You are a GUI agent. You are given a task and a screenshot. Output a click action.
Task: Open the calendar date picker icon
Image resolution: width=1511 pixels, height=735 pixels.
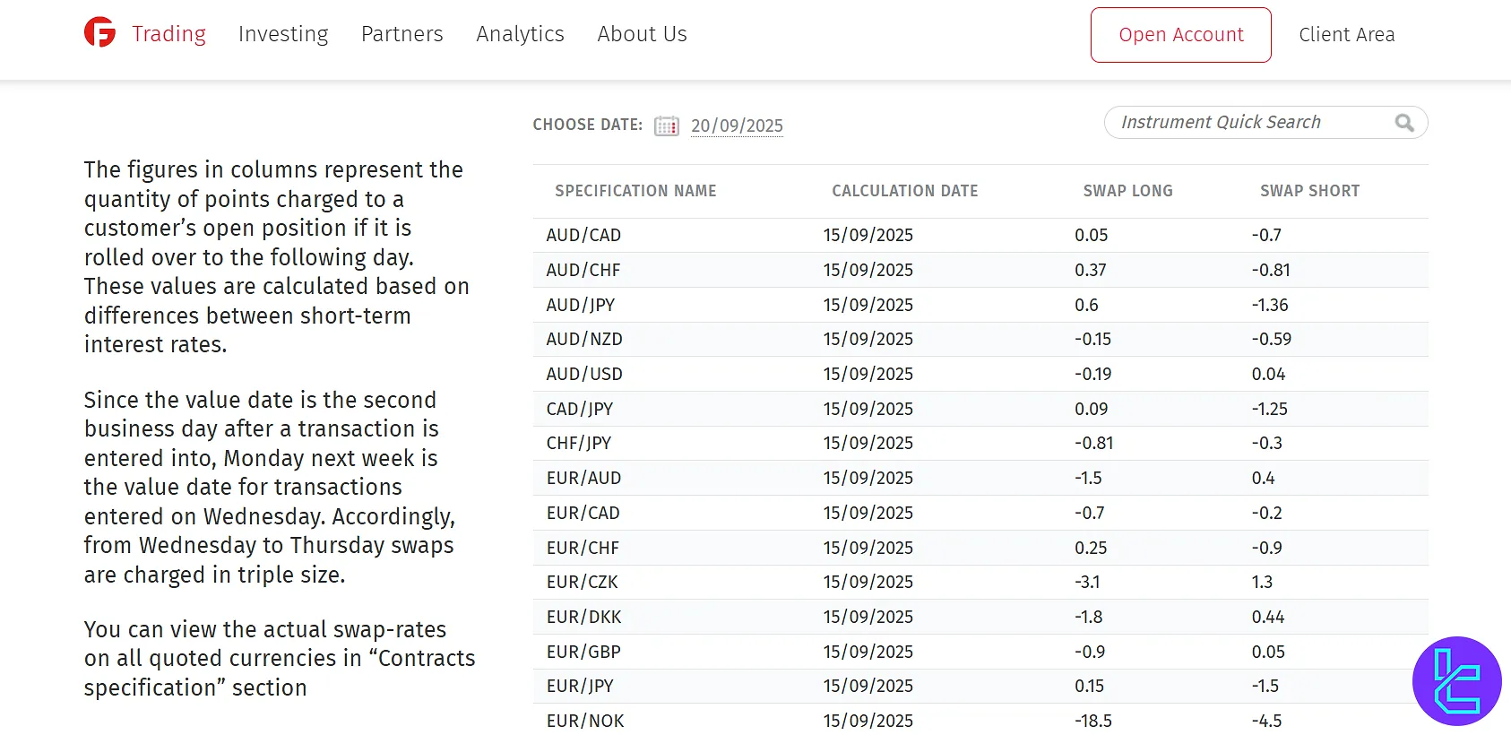coord(666,125)
